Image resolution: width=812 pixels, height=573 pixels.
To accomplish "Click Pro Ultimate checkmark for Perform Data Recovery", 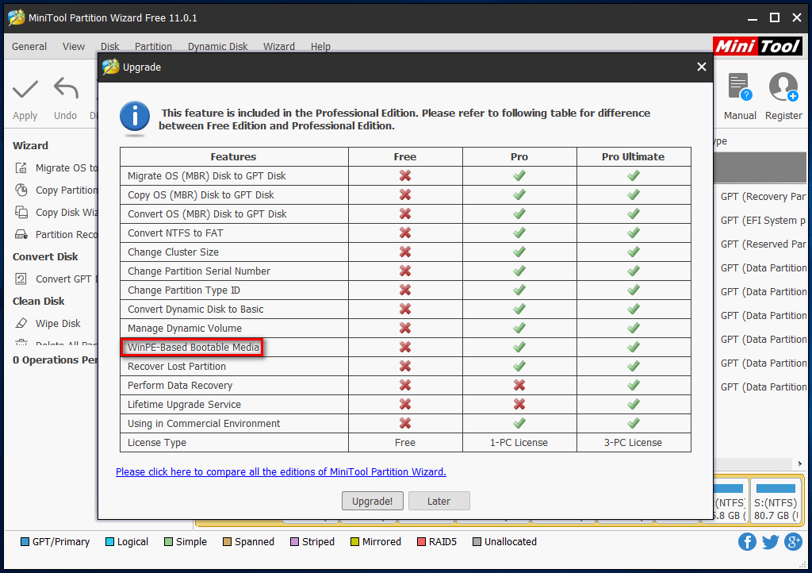I will click(x=633, y=386).
